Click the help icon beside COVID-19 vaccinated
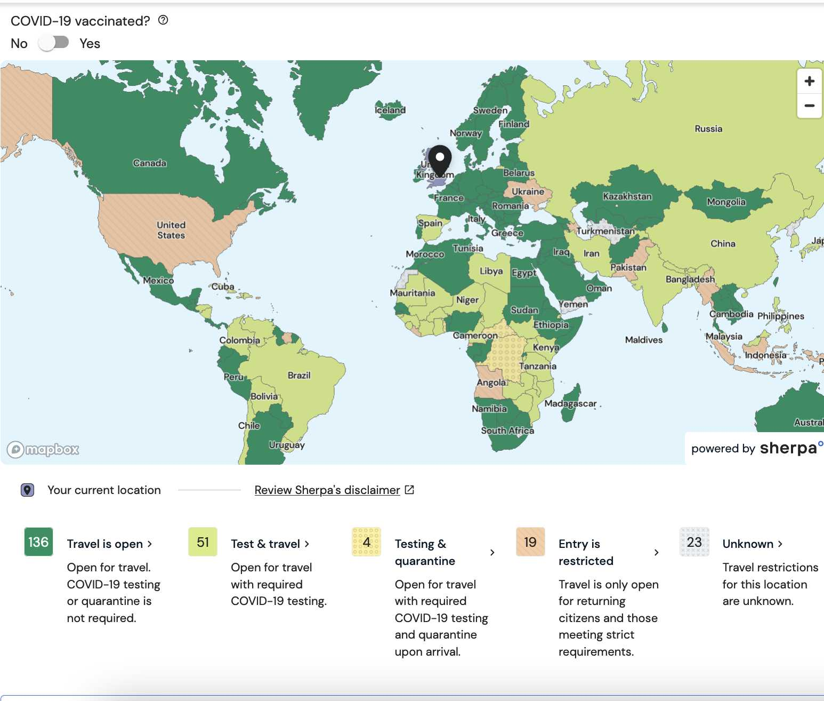 tap(163, 20)
